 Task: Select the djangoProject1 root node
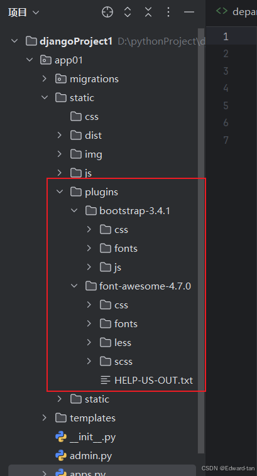click(x=76, y=41)
